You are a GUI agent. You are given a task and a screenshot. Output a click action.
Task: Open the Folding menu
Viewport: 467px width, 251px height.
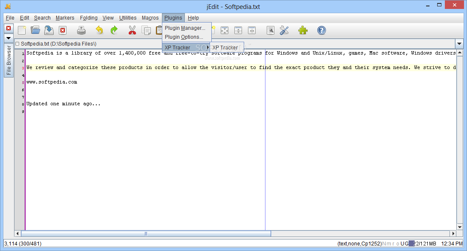coord(89,18)
